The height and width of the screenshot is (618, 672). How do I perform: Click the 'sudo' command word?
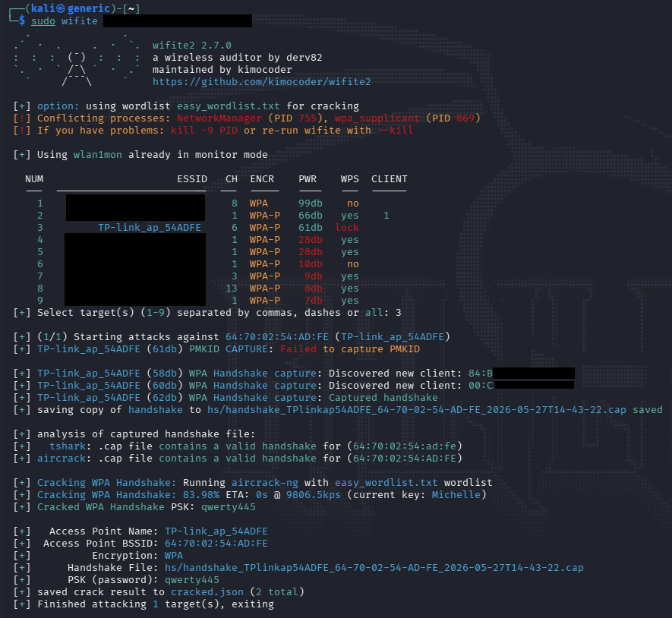coord(43,21)
